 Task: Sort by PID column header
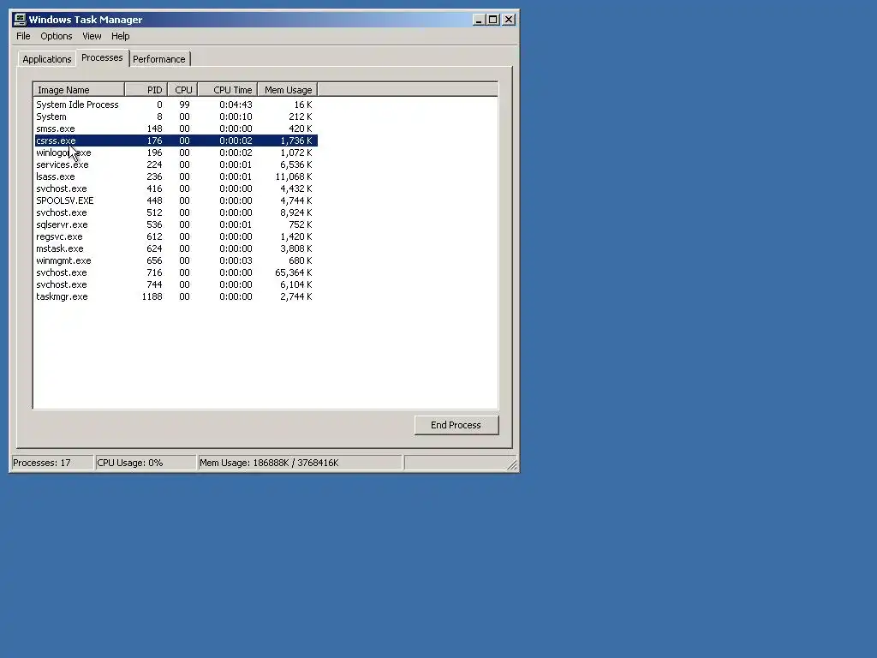146,90
